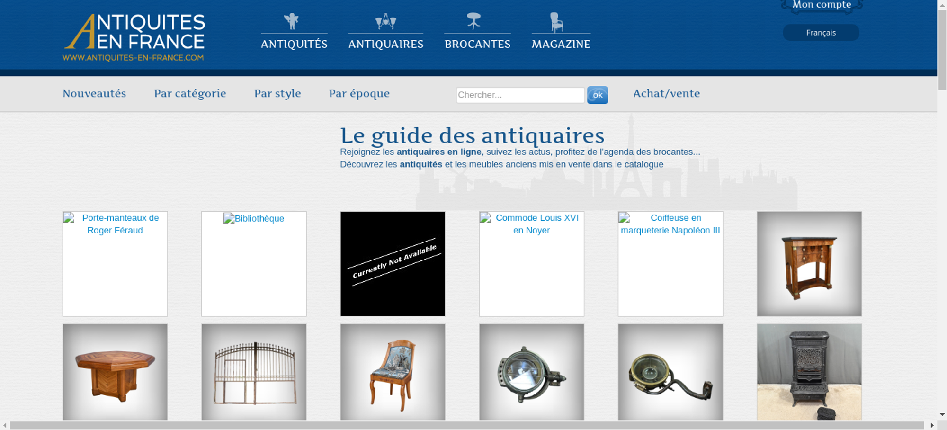Image resolution: width=947 pixels, height=430 pixels.
Task: Open the Français language selector
Action: click(821, 33)
